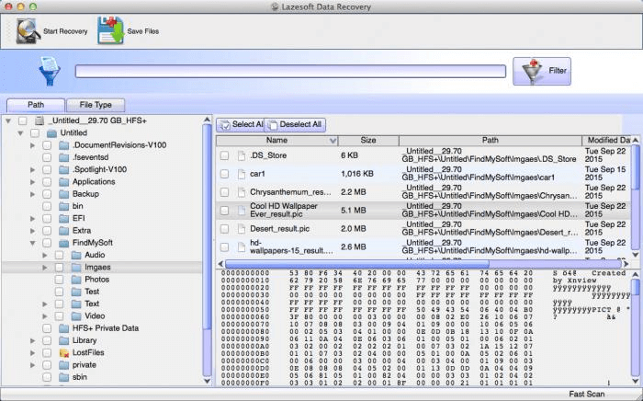Expand the Library folder in tree
This screenshot has height=401, width=643.
(32, 340)
